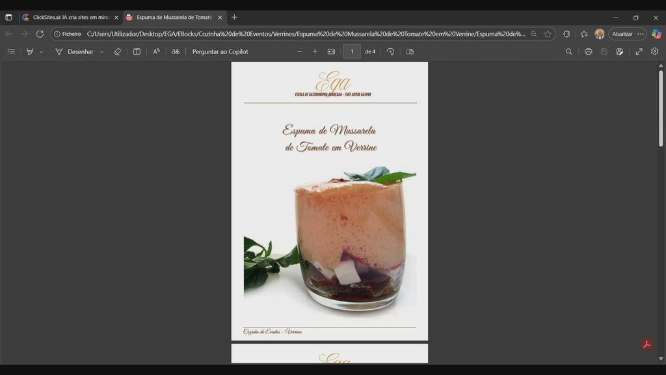Image resolution: width=666 pixels, height=375 pixels.
Task: Expand the highlighter color dropdown
Action: (x=40, y=51)
